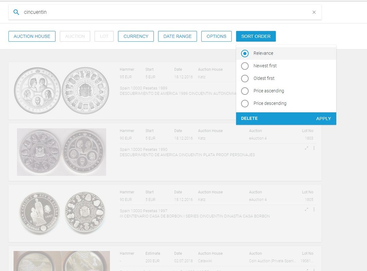This screenshot has width=367, height=271.
Task: Click Delete in sort order panel
Action: click(249, 119)
